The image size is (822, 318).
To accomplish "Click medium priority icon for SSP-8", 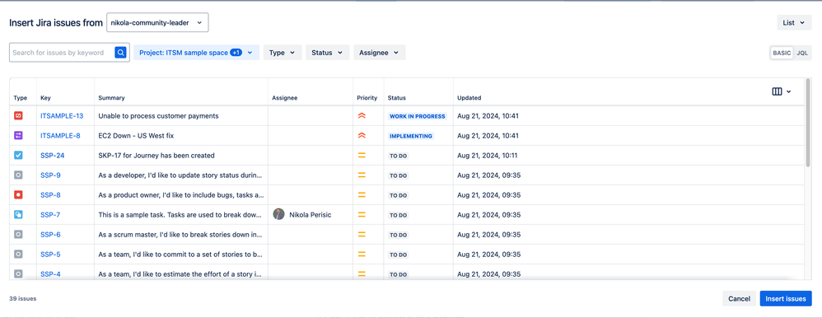I will [x=362, y=195].
